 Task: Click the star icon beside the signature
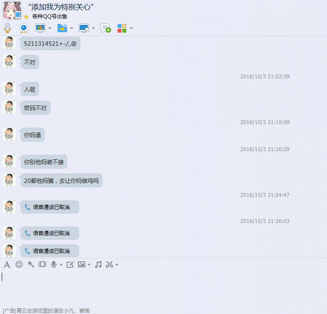tap(26, 17)
